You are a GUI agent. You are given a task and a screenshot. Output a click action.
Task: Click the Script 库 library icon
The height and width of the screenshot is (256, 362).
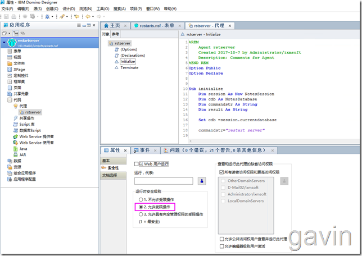point(16,124)
